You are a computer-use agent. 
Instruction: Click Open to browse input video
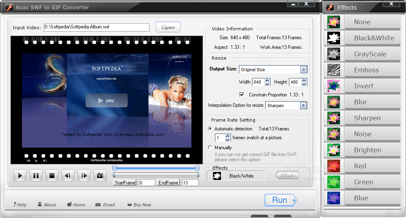(x=168, y=27)
